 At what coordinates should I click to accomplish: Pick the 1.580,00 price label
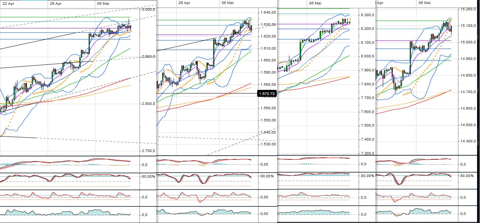268,84
